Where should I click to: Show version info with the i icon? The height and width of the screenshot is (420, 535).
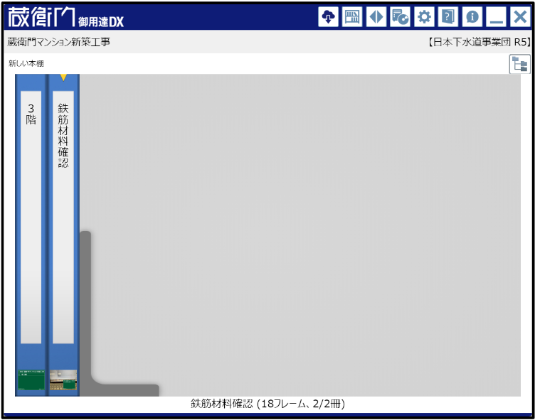pos(472,17)
